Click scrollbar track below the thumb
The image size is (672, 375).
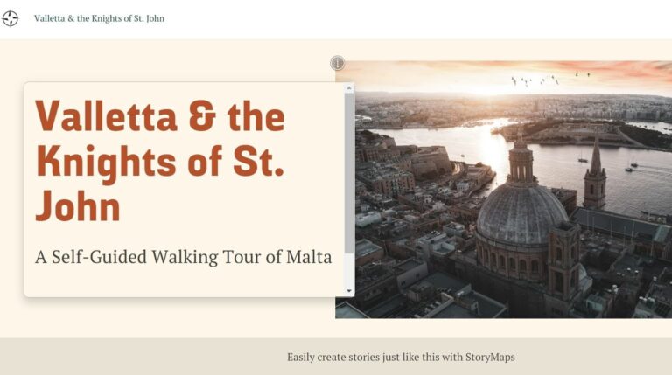click(349, 269)
